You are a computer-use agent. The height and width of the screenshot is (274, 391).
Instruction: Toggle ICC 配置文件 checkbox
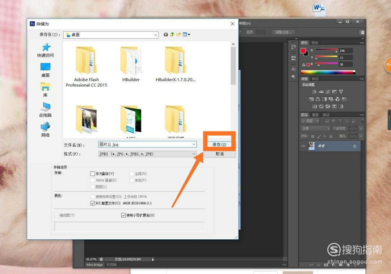coord(93,203)
